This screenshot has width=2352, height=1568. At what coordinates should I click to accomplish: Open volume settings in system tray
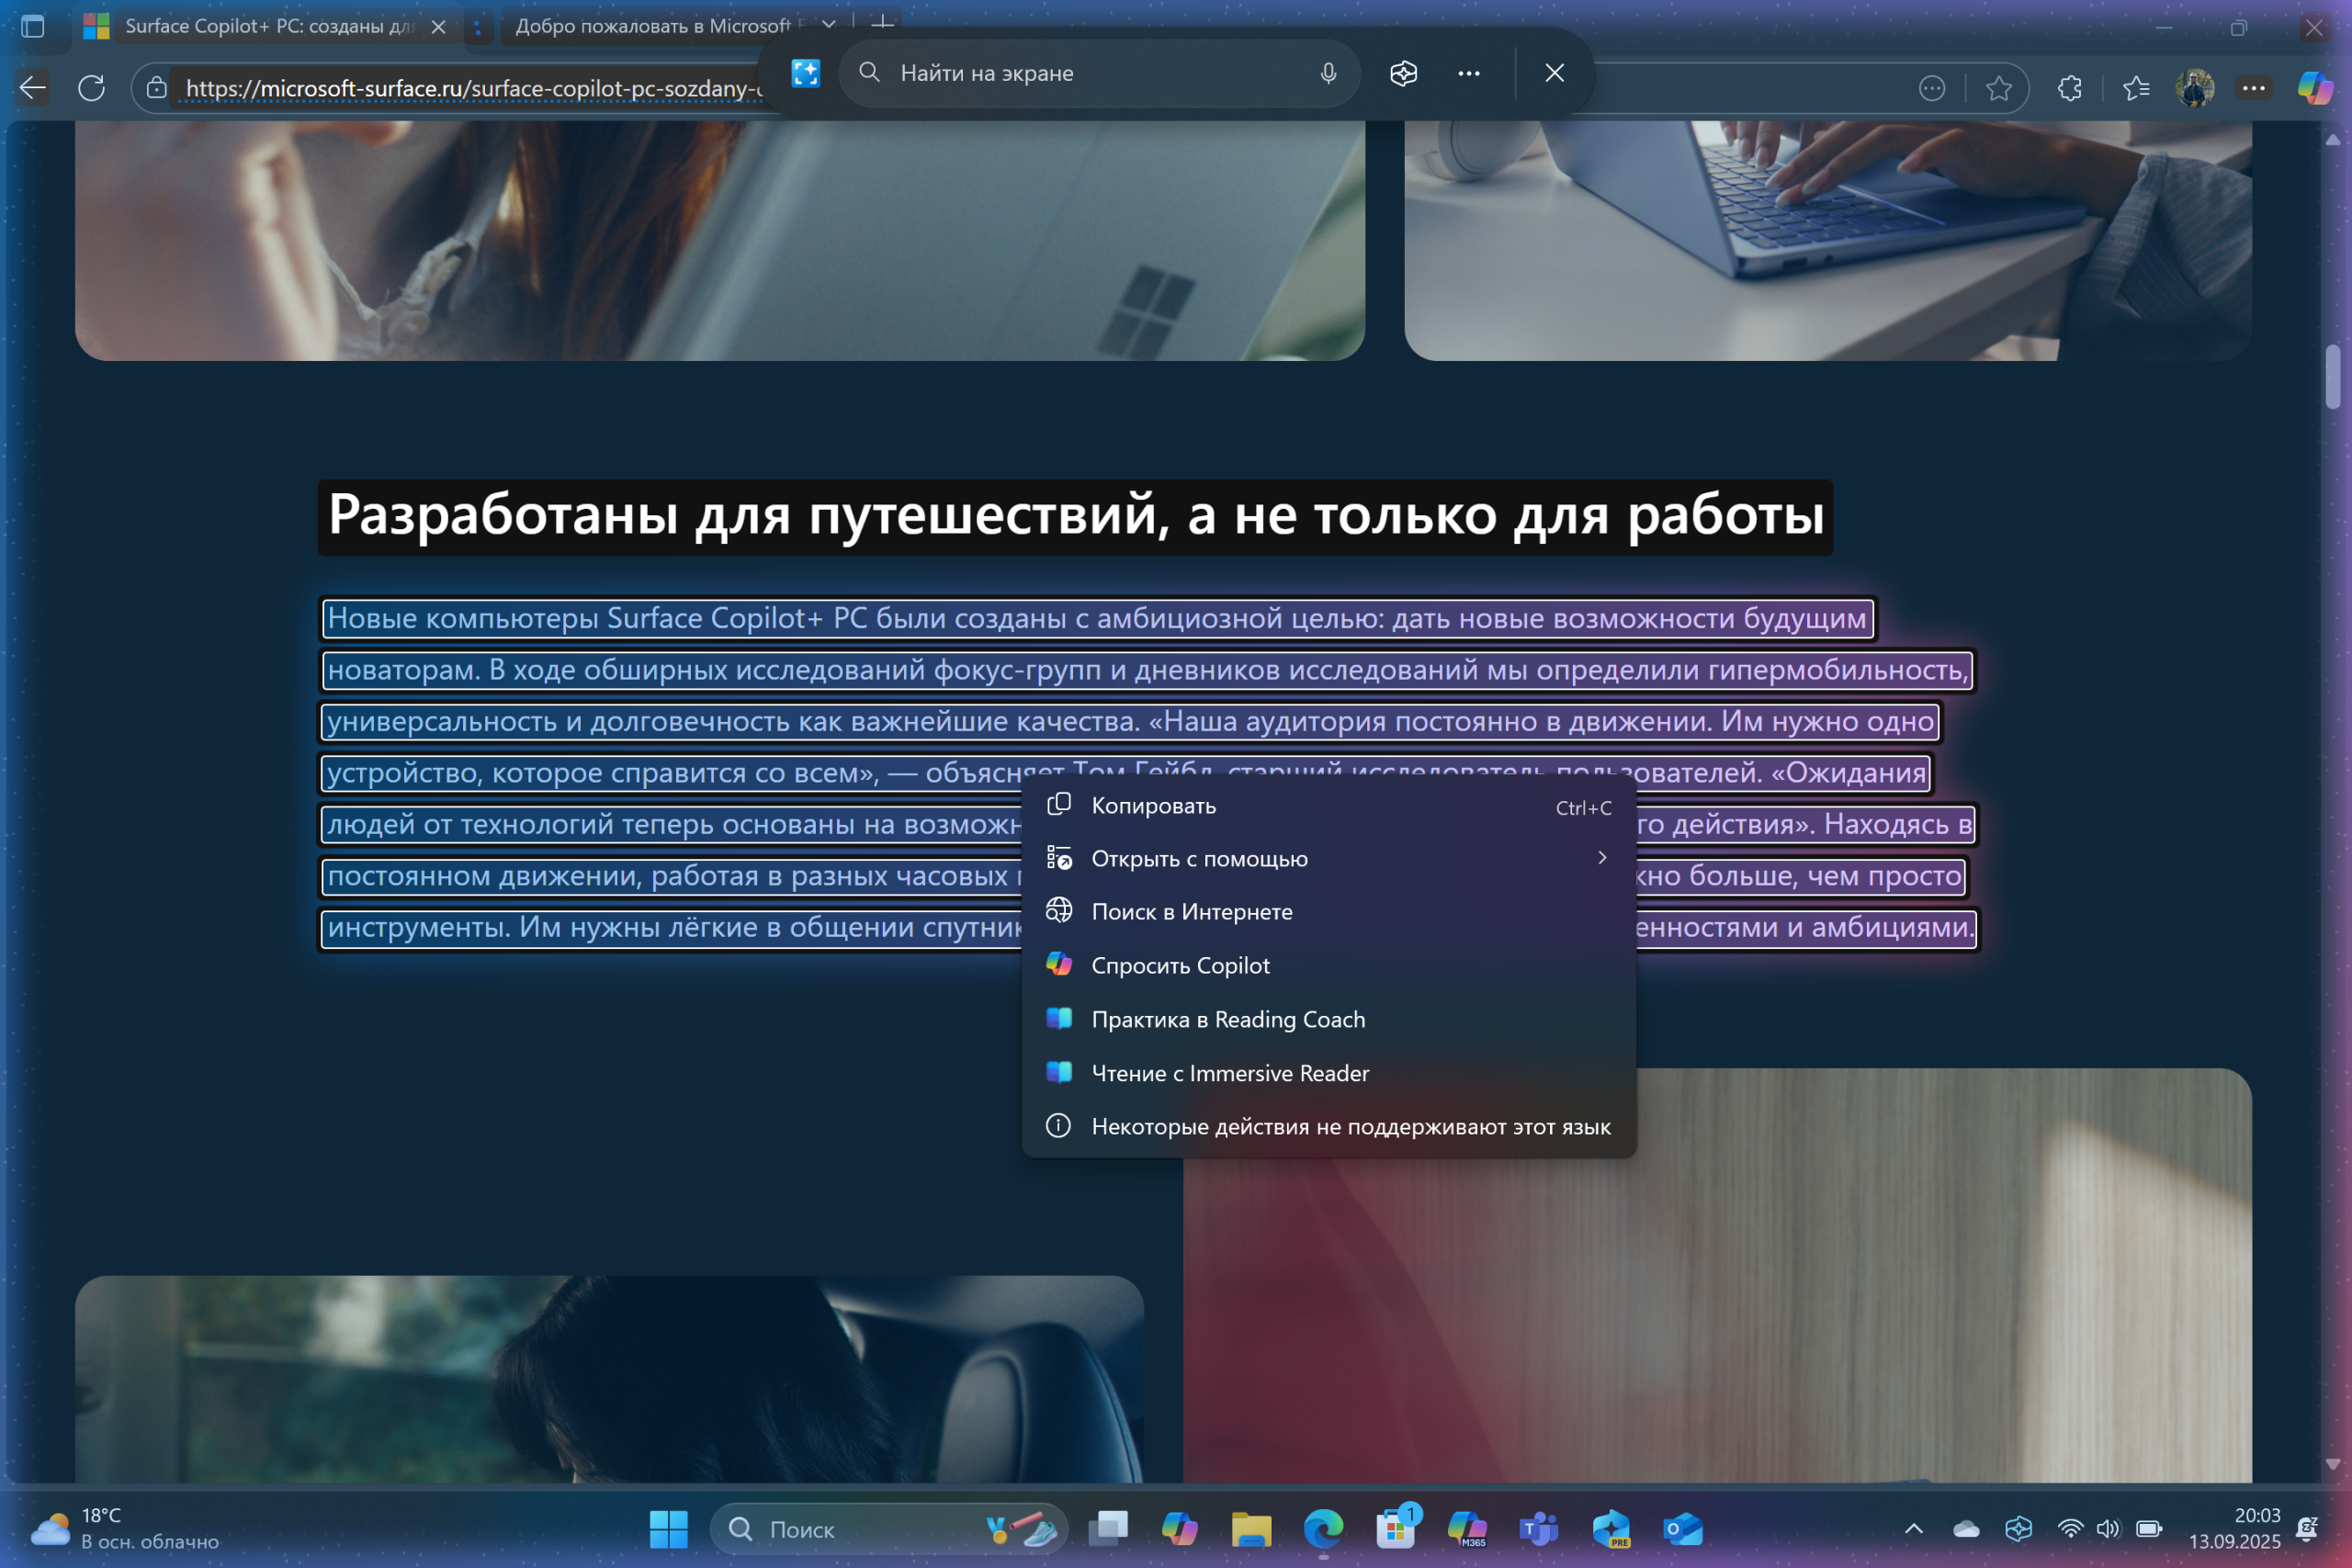[2108, 1529]
